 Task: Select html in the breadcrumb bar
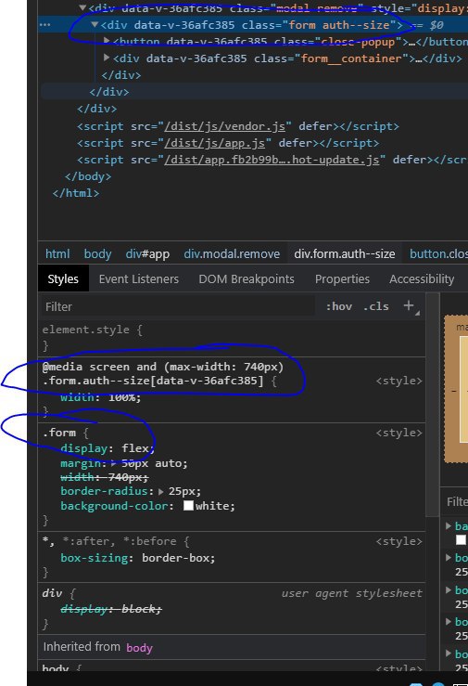click(57, 253)
